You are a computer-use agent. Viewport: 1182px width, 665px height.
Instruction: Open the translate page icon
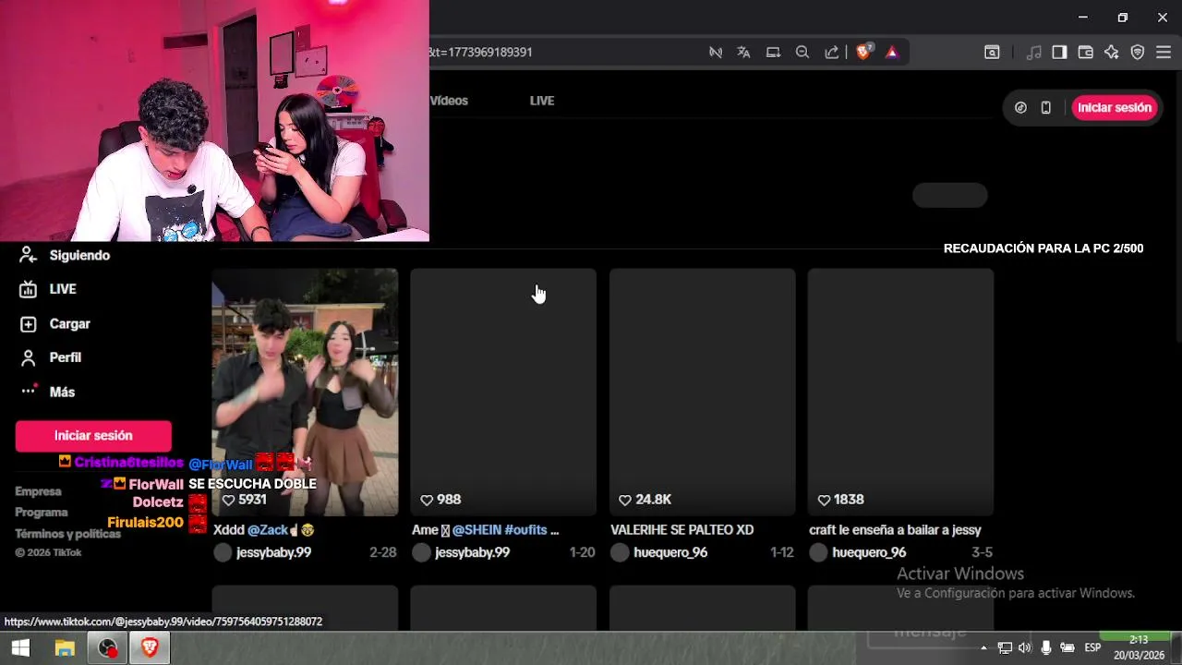coord(743,53)
